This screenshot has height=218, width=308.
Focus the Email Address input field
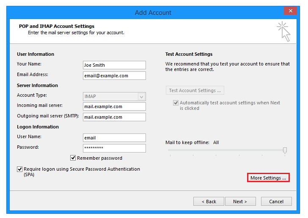click(x=114, y=76)
